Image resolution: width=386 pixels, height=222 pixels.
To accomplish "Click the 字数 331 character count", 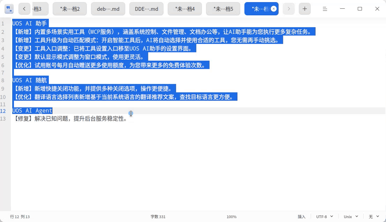I will tap(158, 216).
